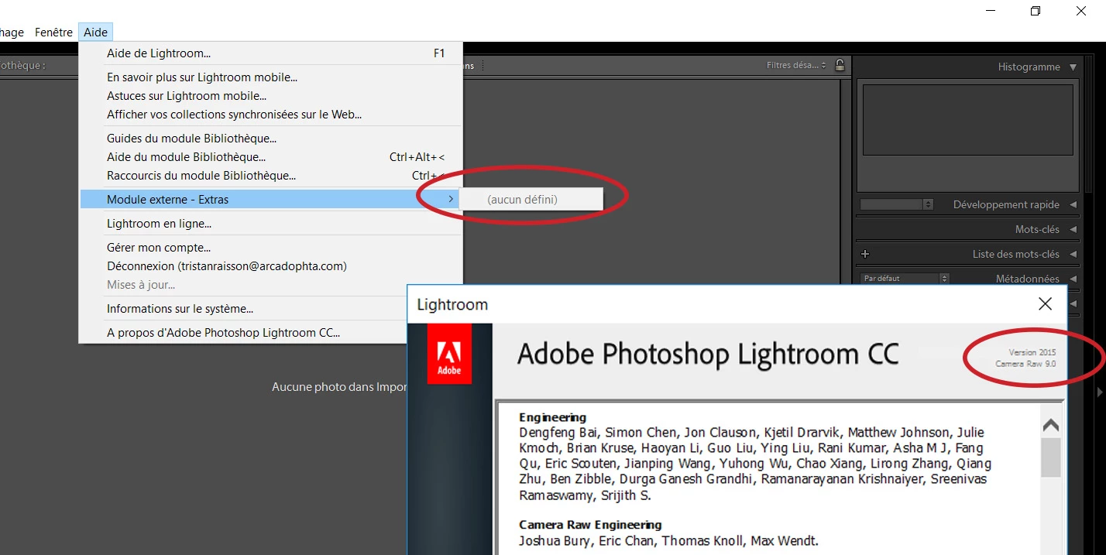Select Aide de Lightroom menu item
The height and width of the screenshot is (555, 1106).
(x=270, y=53)
